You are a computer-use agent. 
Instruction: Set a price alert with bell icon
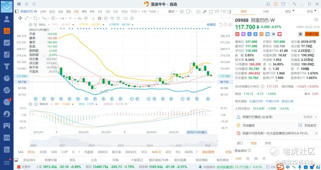pyautogui.click(x=300, y=34)
